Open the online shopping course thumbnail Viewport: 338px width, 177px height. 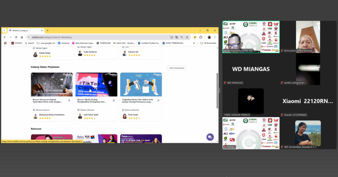point(141,85)
